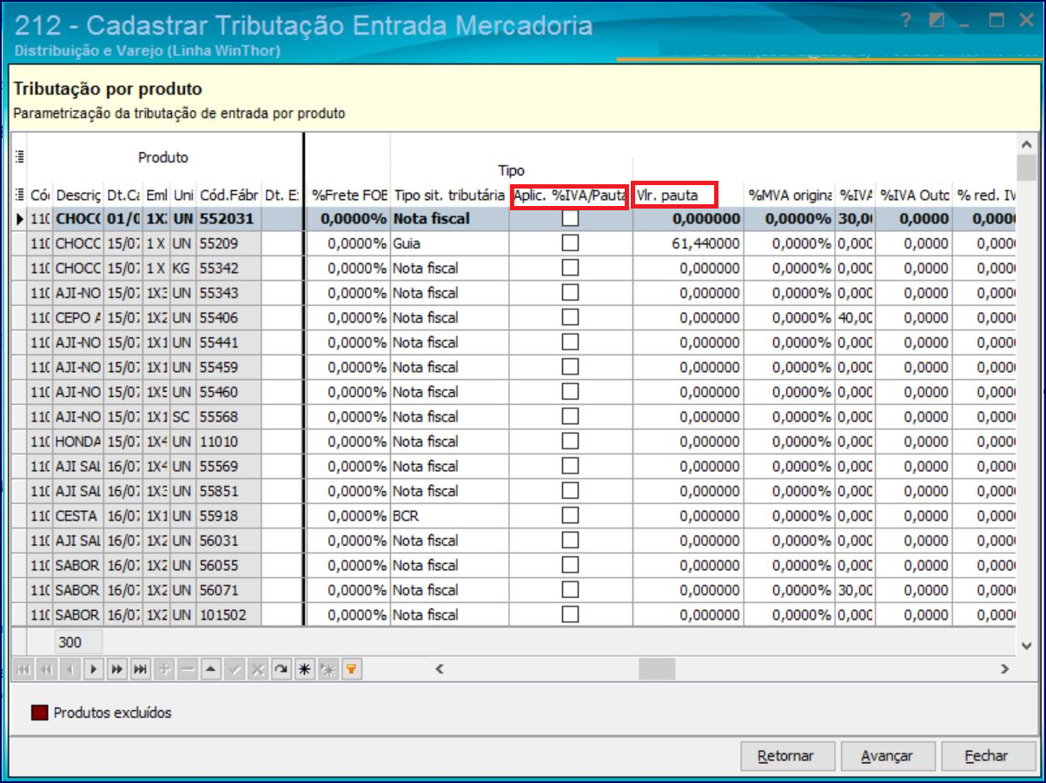Select the 61,440000 Vlr. pauta value
Image resolution: width=1046 pixels, height=783 pixels.
click(687, 243)
